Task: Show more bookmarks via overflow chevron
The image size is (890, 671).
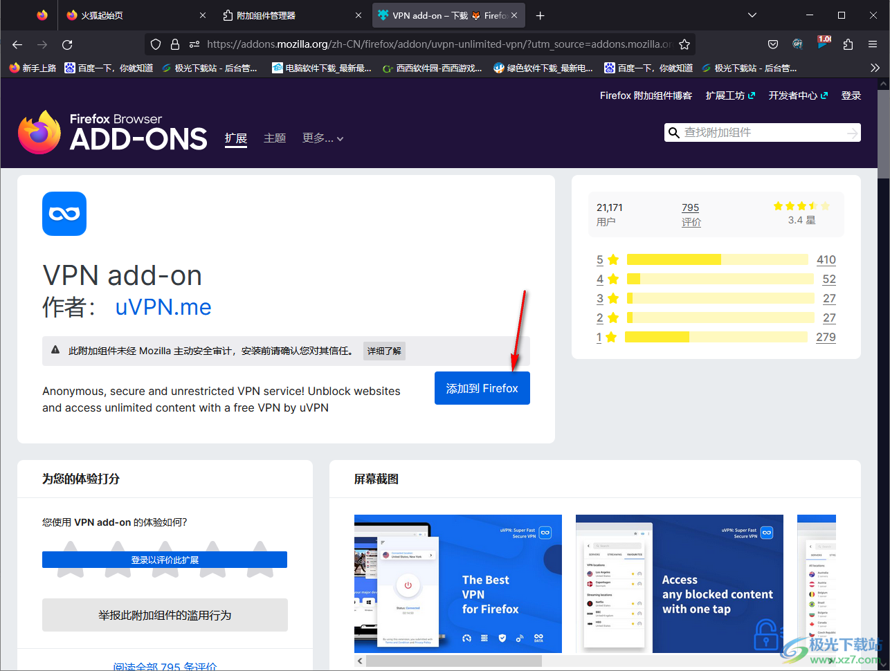Action: point(875,68)
